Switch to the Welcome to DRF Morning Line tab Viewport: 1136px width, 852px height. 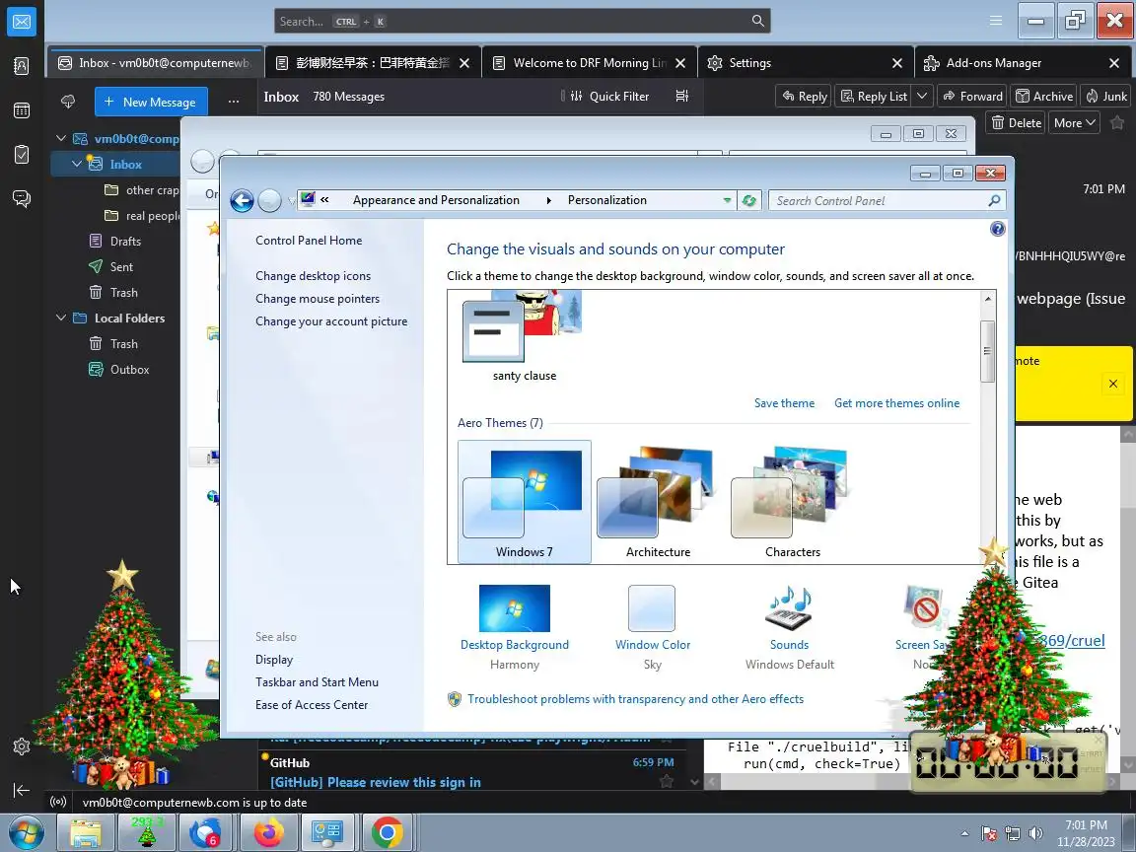(x=589, y=63)
